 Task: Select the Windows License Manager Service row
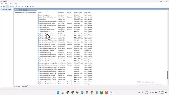pos(65,63)
